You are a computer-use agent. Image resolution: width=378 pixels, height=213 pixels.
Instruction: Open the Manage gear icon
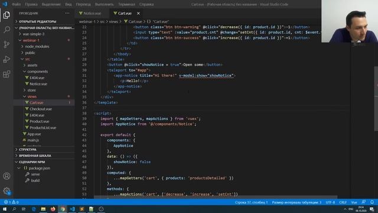coord(6,191)
